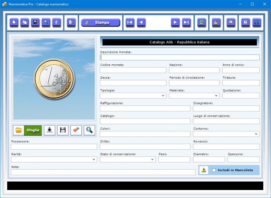Expand the Stato di conservazione dropdown
This screenshot has width=271, height=198.
point(152,160)
